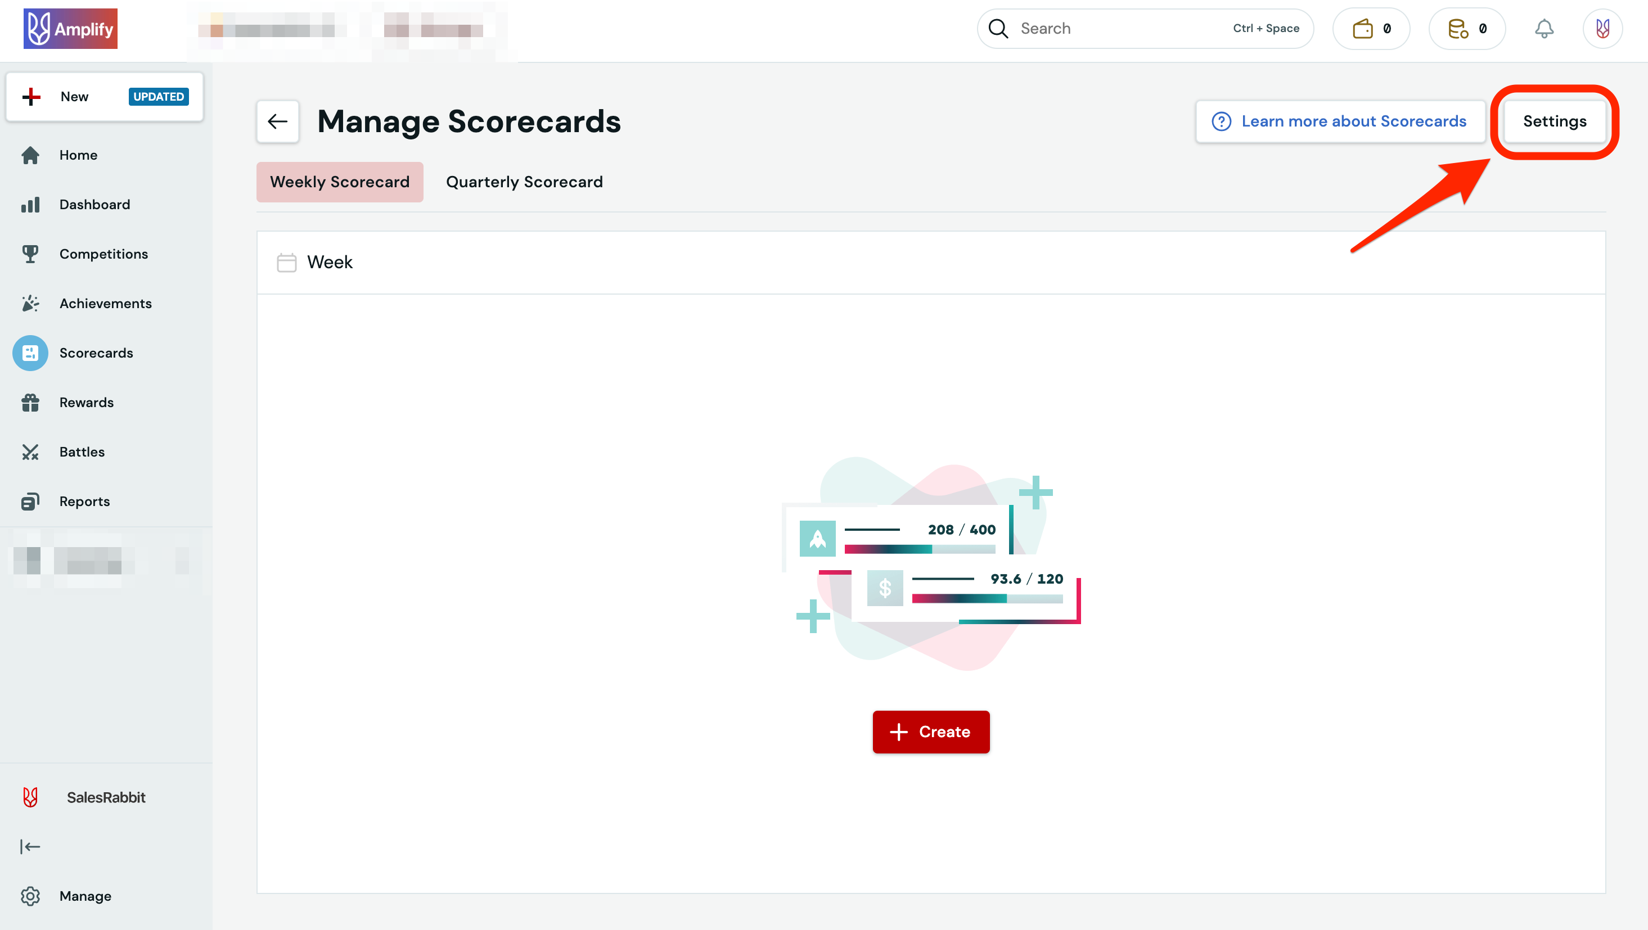Click the Rewards gift icon
Image resolution: width=1648 pixels, height=930 pixels.
[30, 403]
